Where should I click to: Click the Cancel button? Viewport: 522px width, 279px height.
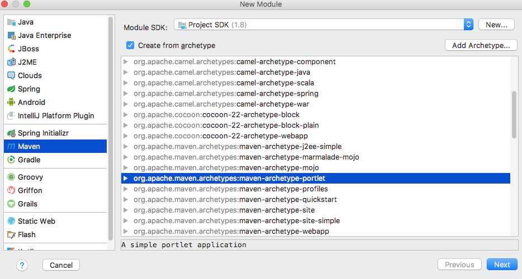[x=61, y=265]
